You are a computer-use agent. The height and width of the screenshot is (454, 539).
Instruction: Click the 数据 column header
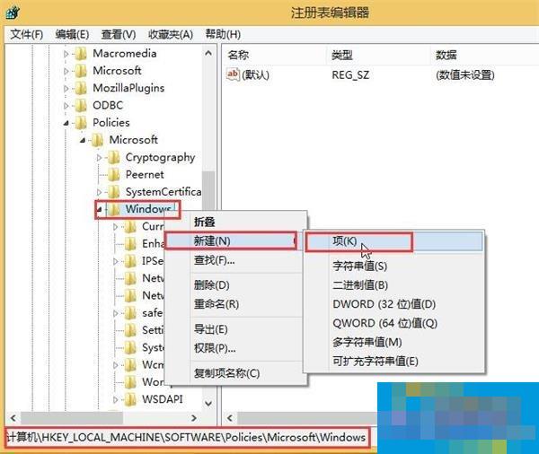(x=485, y=55)
